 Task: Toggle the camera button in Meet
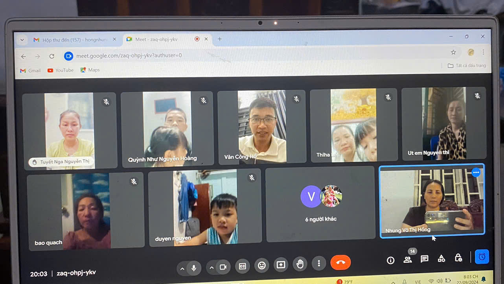[x=223, y=267]
